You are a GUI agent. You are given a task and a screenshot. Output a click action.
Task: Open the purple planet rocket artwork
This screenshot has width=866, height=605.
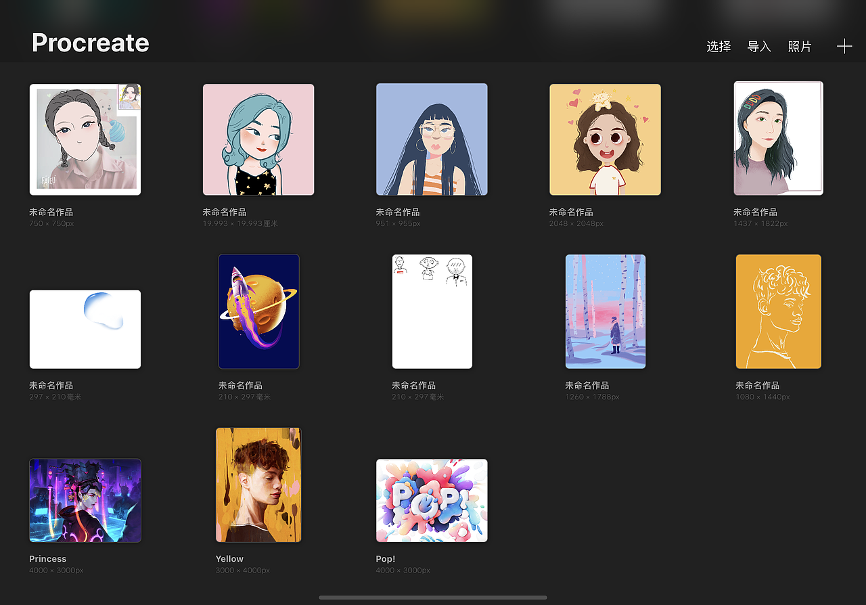(258, 311)
